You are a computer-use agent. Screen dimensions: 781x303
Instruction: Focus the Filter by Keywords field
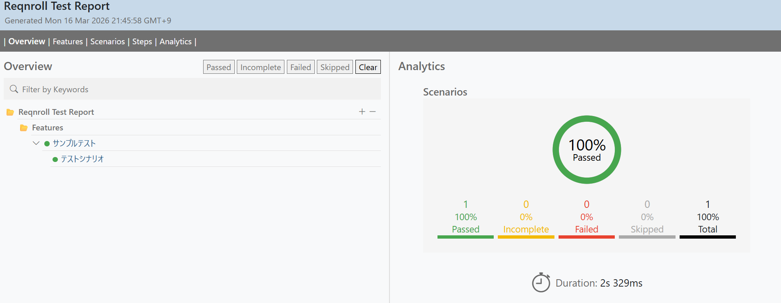pyautogui.click(x=197, y=89)
